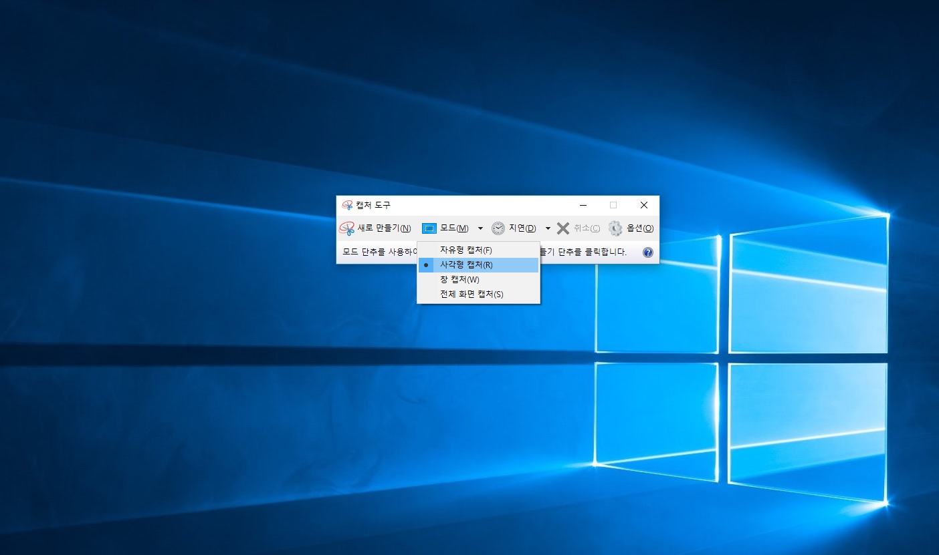This screenshot has width=939, height=555.
Task: Click the 지연 toolbar label
Action: (522, 228)
